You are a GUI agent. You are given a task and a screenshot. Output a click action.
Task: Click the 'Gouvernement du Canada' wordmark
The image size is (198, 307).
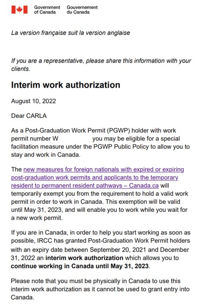coord(82,10)
